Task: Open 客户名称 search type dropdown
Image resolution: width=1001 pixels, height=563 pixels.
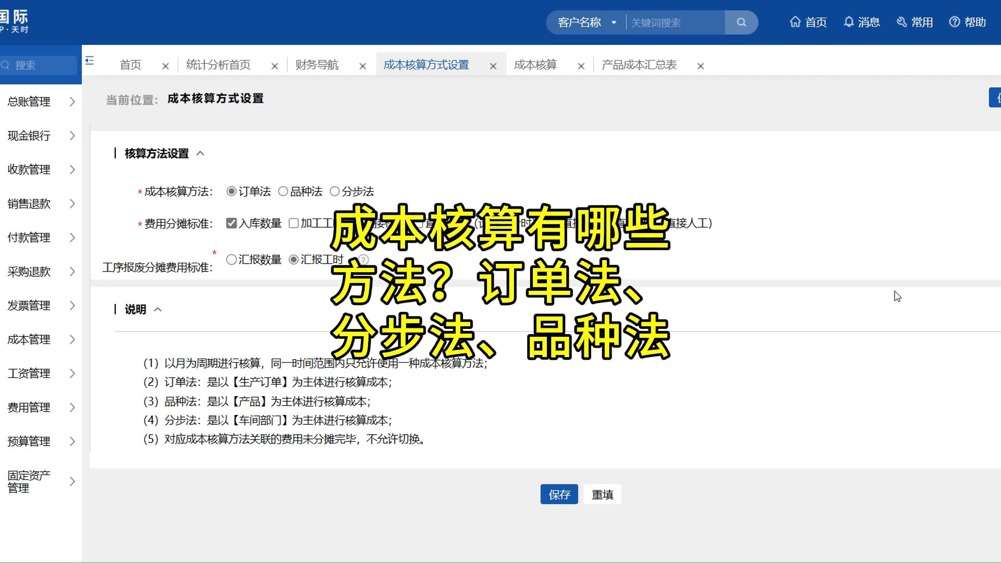Action: click(x=587, y=22)
